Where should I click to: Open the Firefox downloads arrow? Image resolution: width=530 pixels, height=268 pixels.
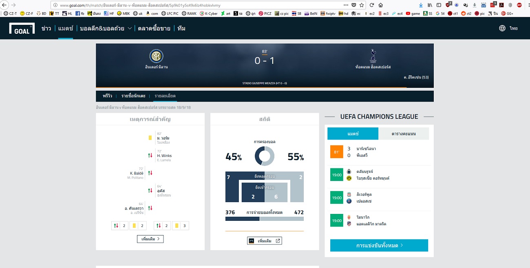point(421,5)
